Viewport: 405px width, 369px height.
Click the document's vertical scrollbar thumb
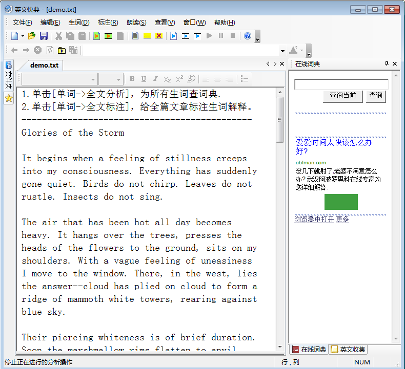279,119
